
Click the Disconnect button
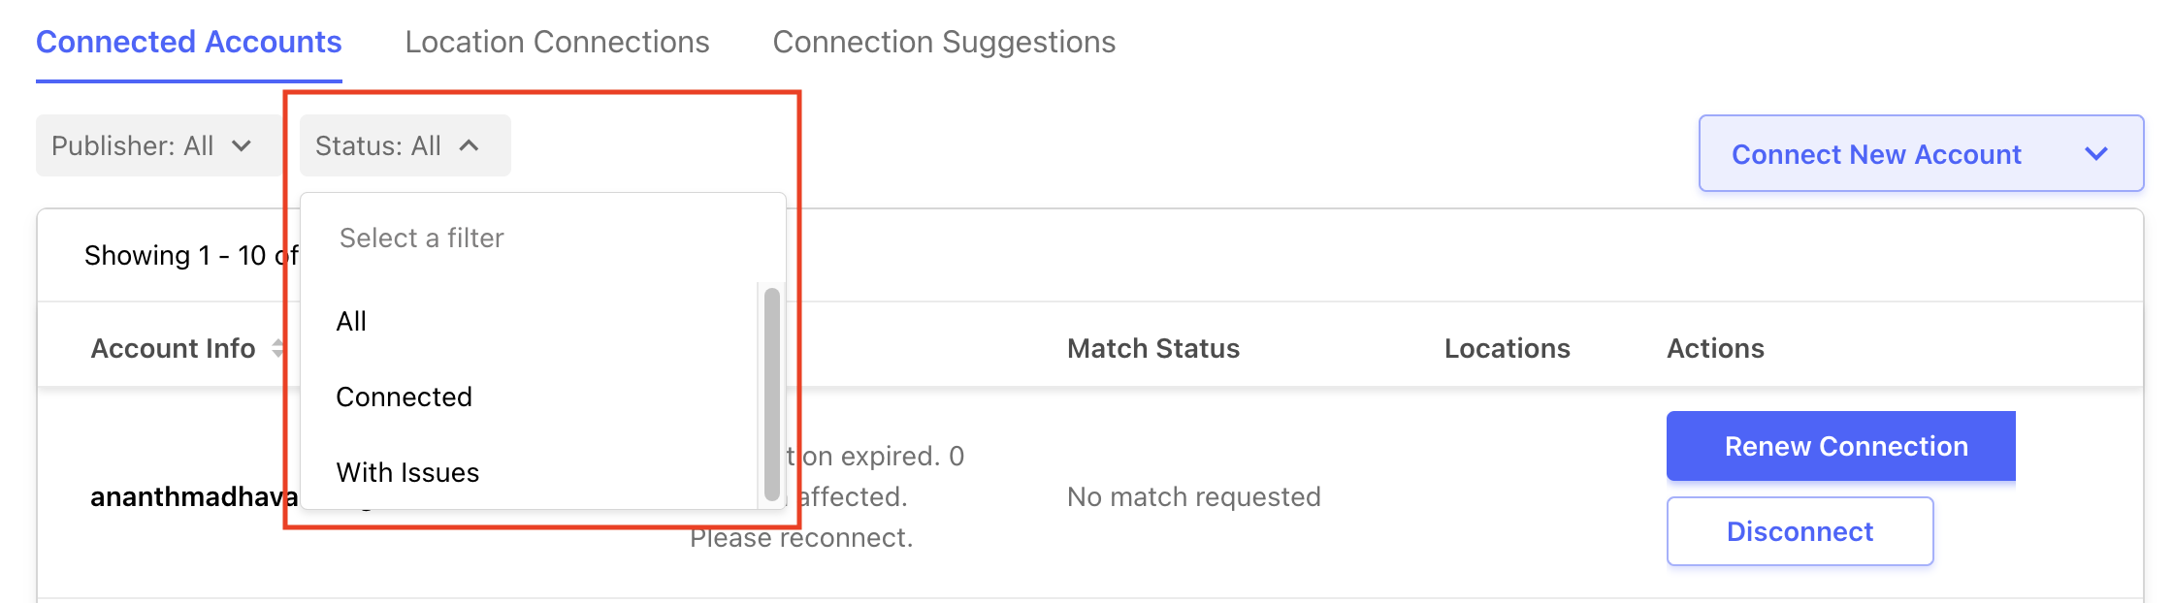click(1800, 531)
